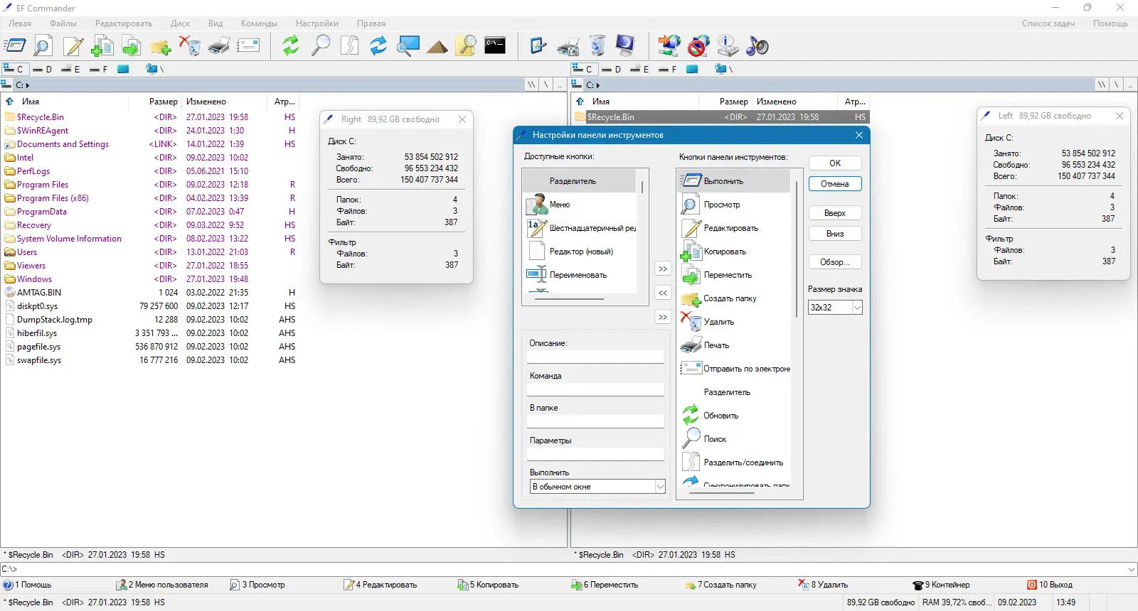Click the '<<' remove button in the dialog
The width and height of the screenshot is (1138, 611).
[663, 293]
